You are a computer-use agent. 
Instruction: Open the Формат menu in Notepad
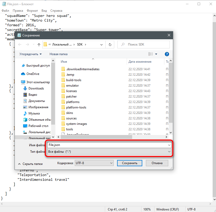33,11
